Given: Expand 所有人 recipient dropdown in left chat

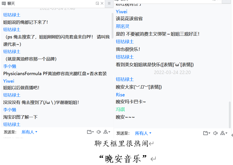Looking at the screenshot, I should pyautogui.click(x=29, y=132).
